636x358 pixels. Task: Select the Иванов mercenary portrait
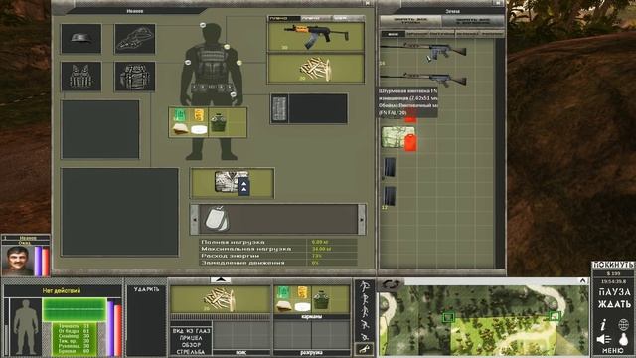pos(18,261)
